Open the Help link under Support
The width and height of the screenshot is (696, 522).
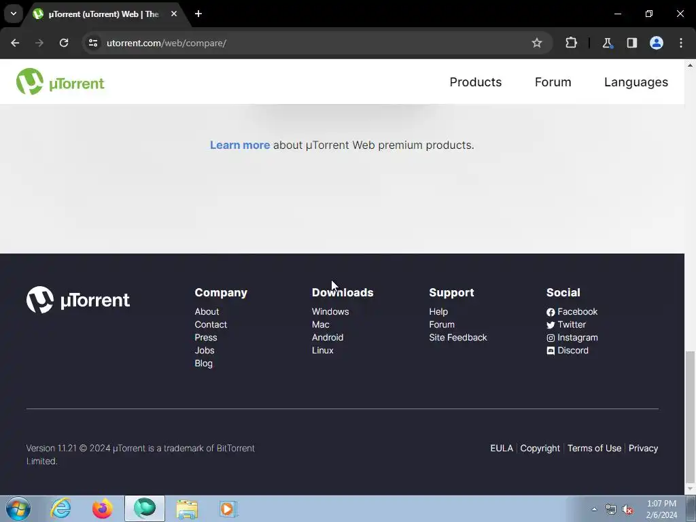(438, 311)
